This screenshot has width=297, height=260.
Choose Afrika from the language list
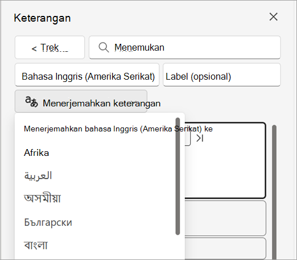pos(36,153)
